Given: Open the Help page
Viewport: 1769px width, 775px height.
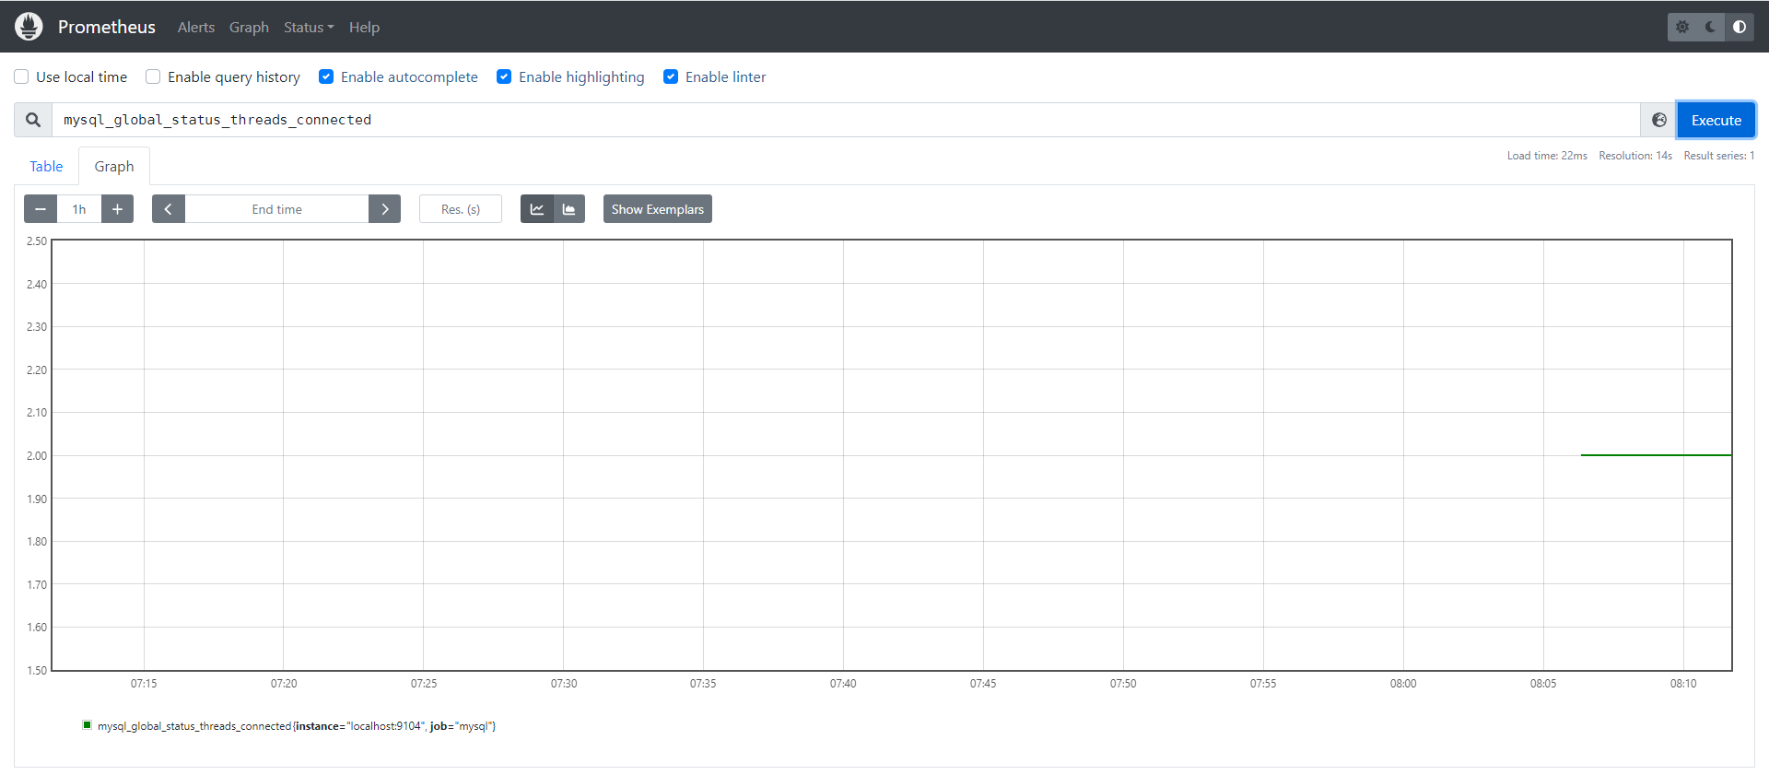Looking at the screenshot, I should 364,27.
